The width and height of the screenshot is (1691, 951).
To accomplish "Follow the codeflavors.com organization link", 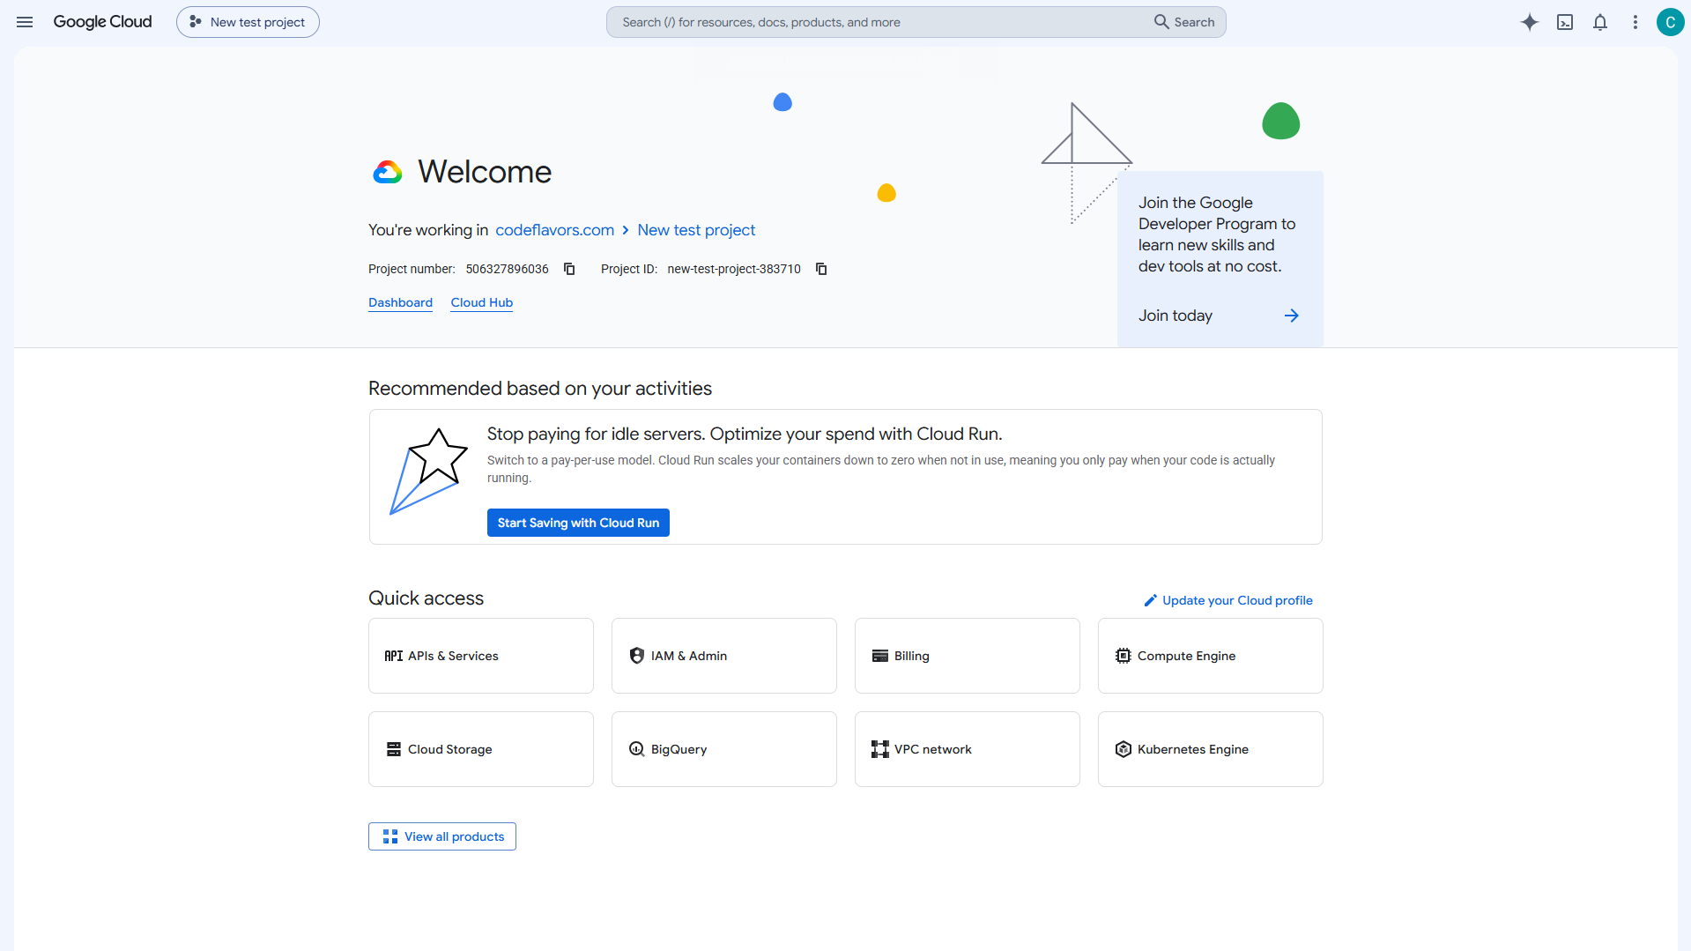I will [x=554, y=230].
